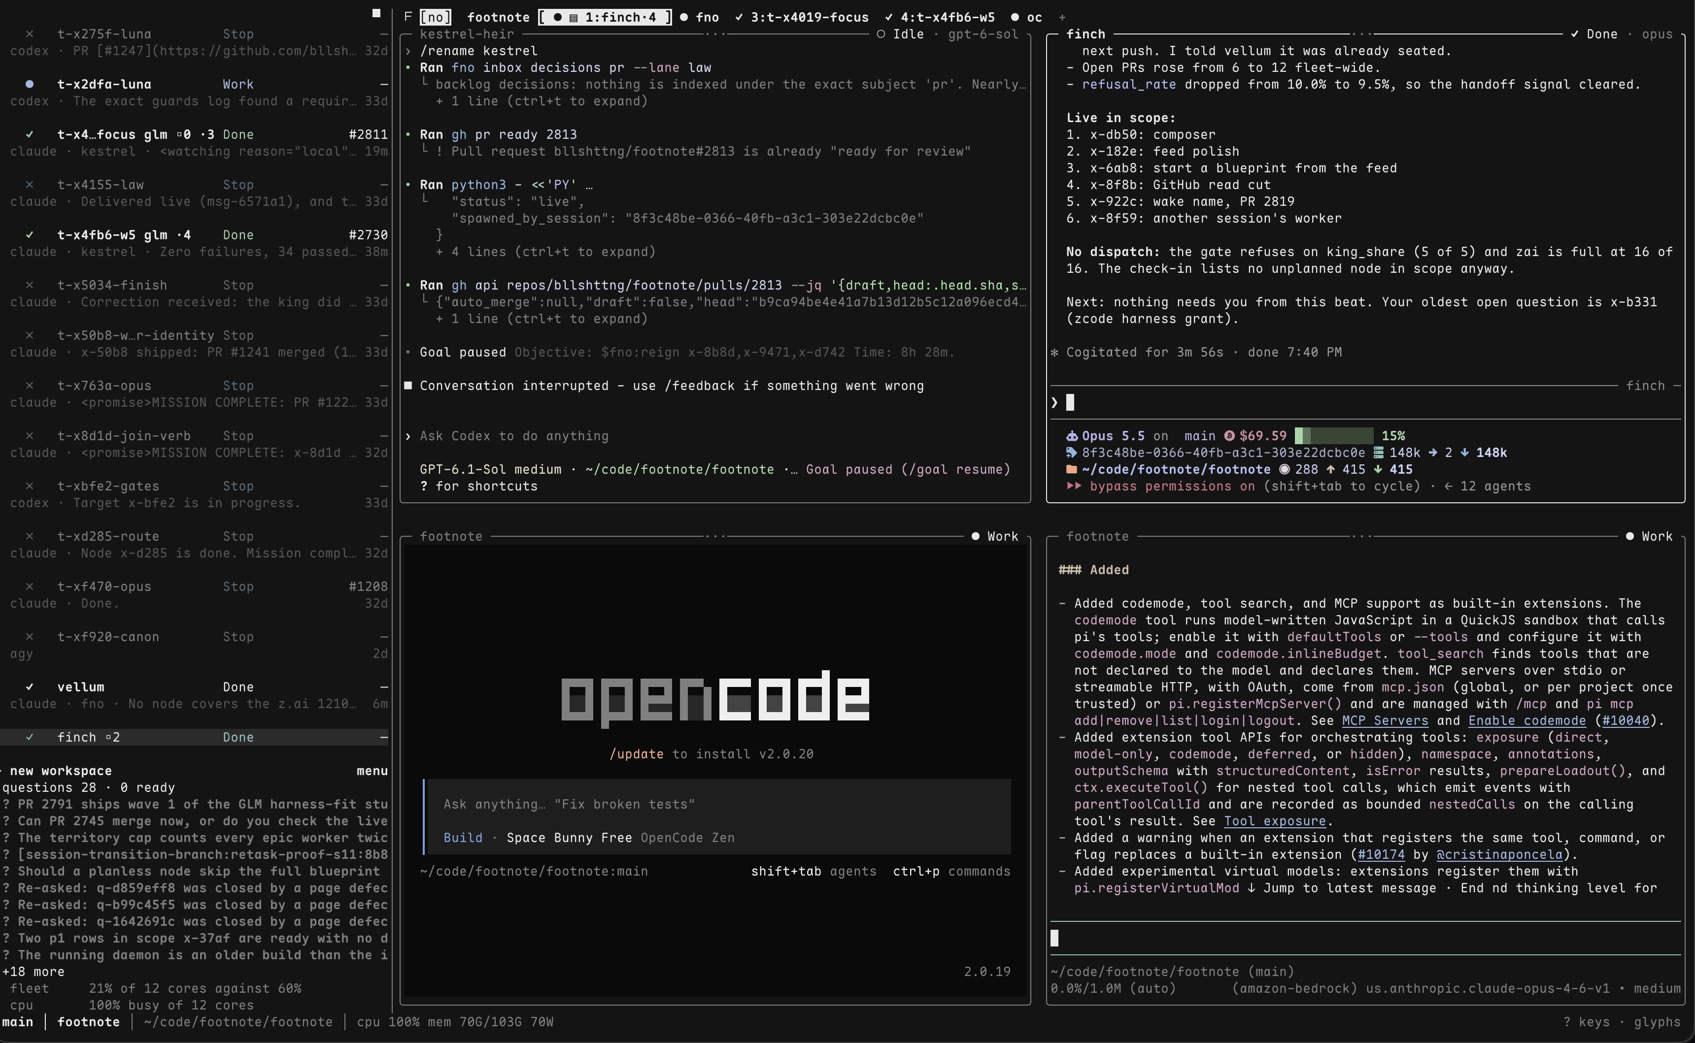Click the x icon beside t-xf470-opus
This screenshot has height=1043, width=1695.
pos(29,587)
